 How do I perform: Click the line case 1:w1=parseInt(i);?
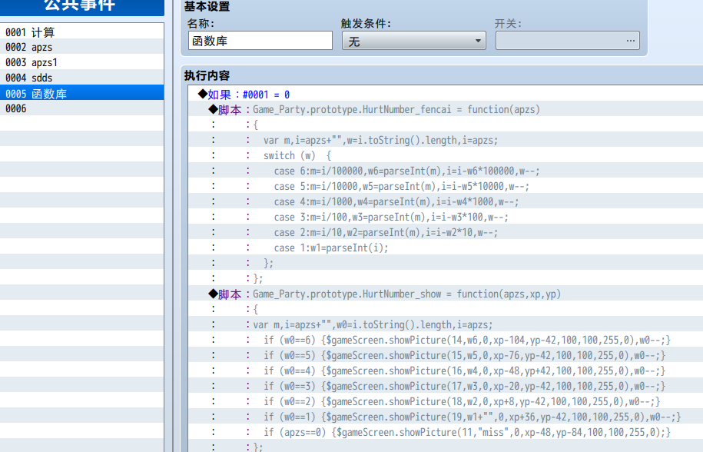(x=446, y=248)
